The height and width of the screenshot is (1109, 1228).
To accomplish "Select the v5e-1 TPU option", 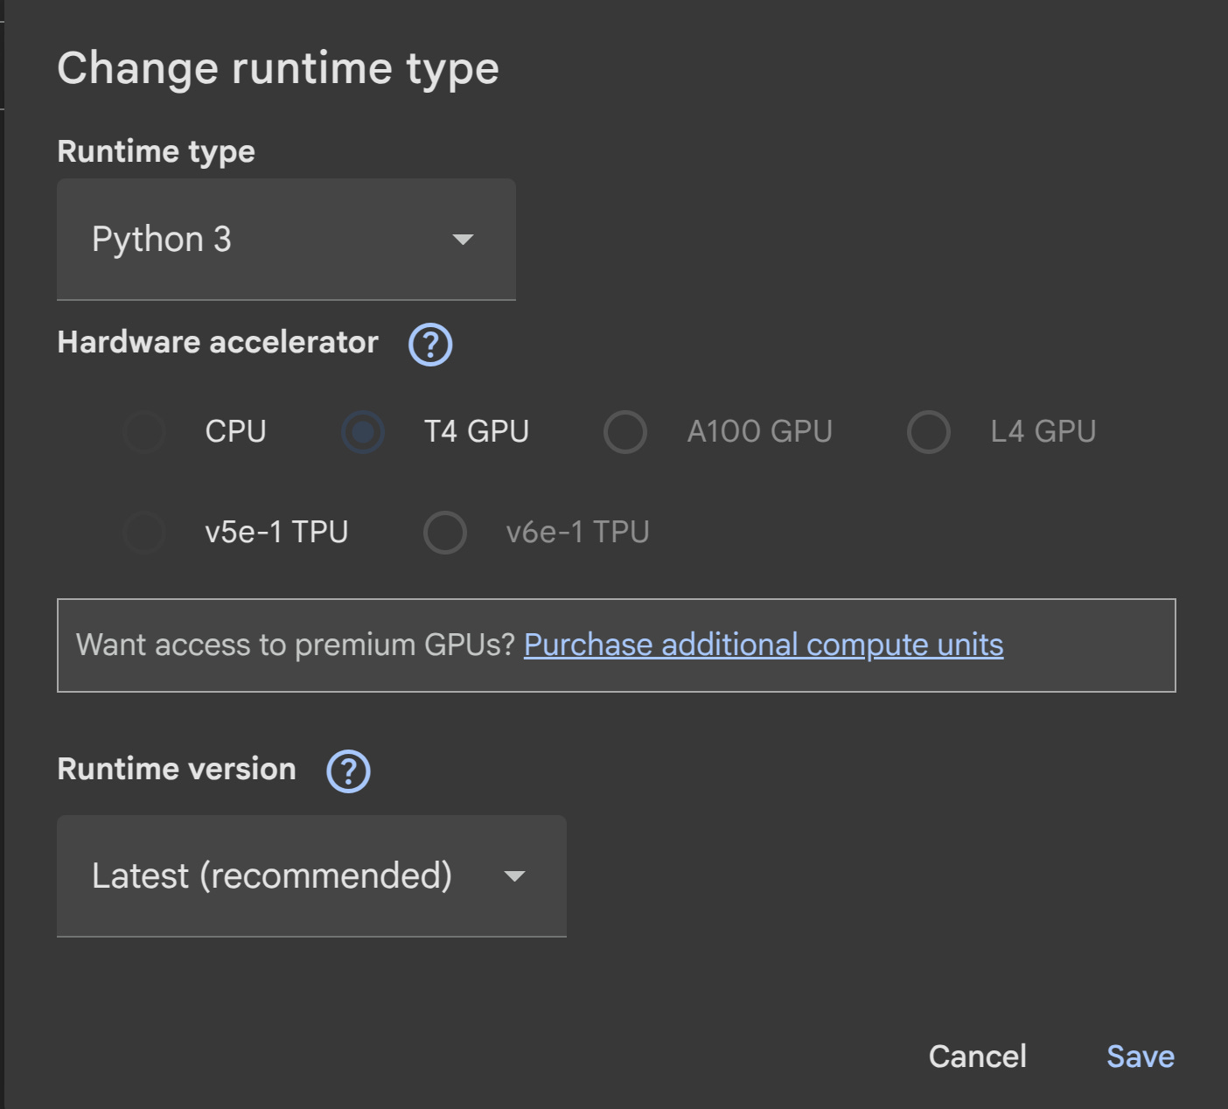I will (145, 533).
